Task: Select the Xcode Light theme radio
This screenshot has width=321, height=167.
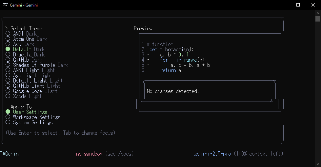Action: tap(8, 96)
